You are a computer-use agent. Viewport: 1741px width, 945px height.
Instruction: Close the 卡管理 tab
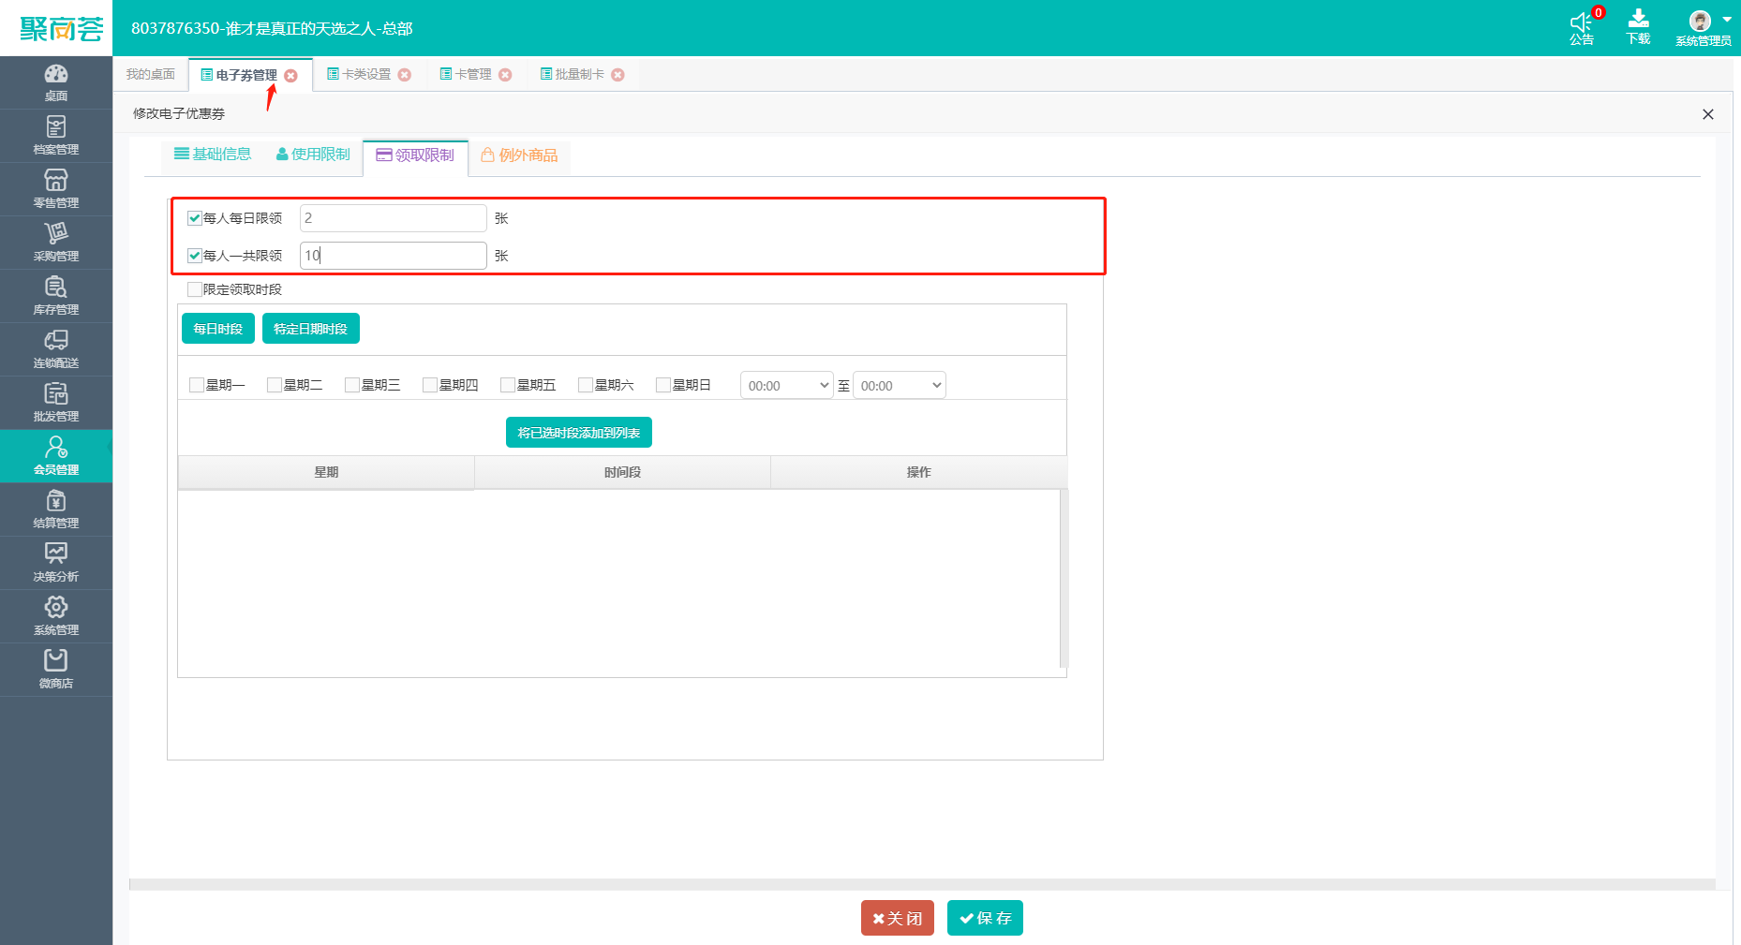[505, 75]
